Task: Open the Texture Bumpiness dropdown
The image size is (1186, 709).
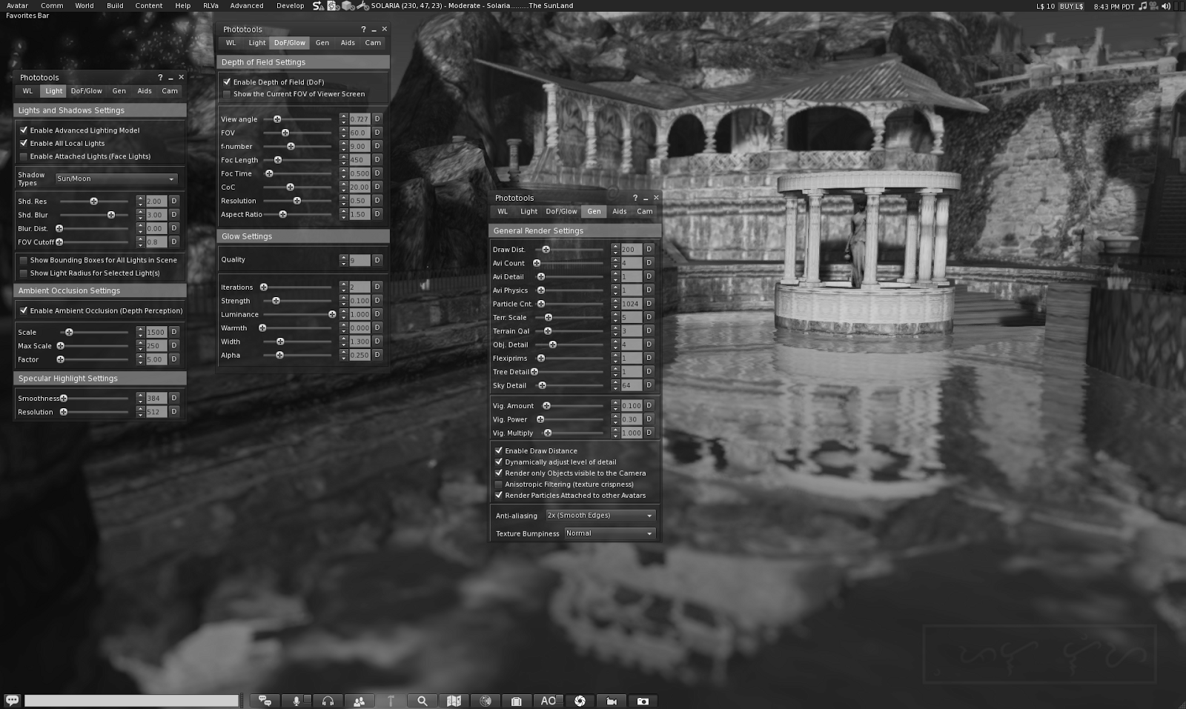Action: click(x=610, y=533)
